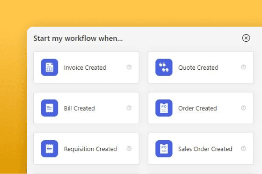
Task: Choose the Quote Created trigger card
Action: 201,67
